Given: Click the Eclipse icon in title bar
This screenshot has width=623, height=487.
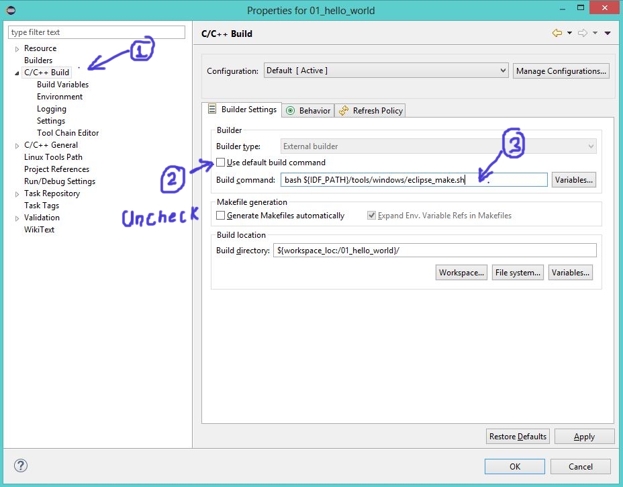Looking at the screenshot, I should click(10, 9).
